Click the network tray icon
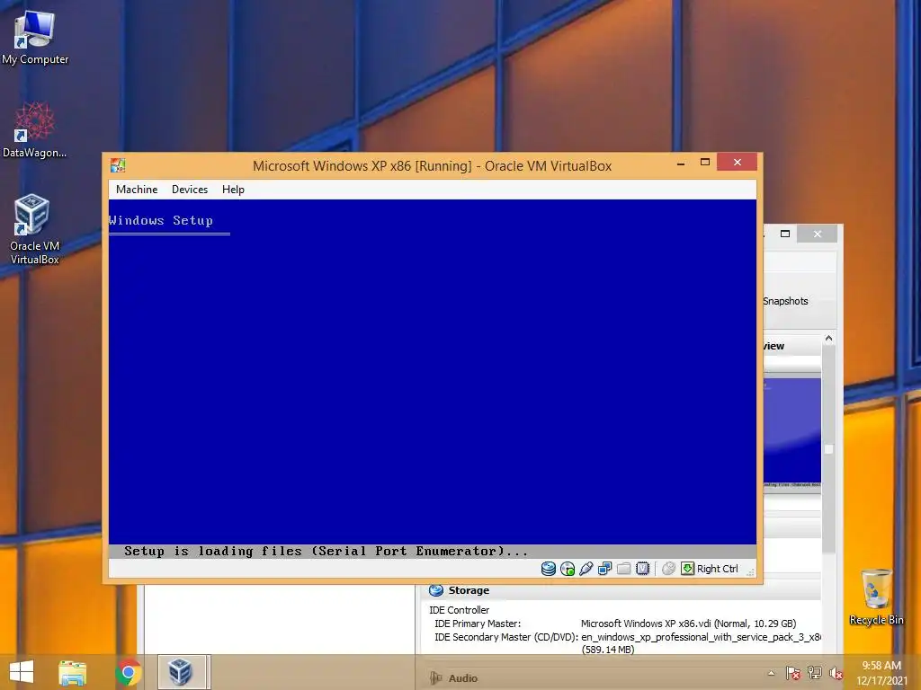 (815, 673)
